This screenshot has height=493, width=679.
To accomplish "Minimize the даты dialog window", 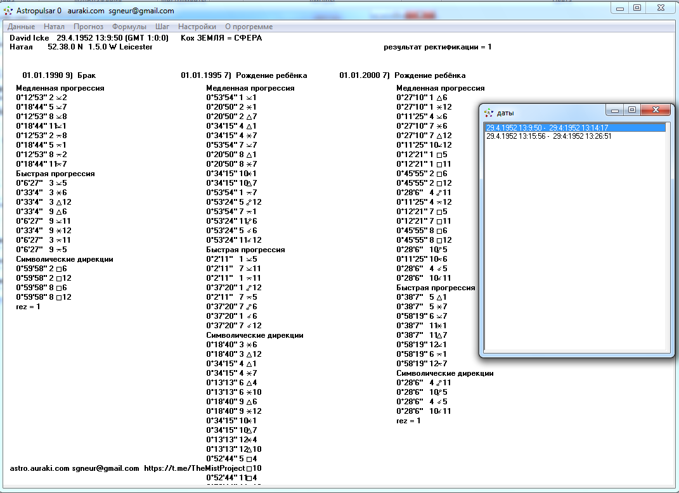I will (615, 110).
